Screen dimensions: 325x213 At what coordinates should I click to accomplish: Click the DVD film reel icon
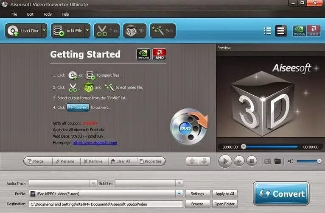click(189, 127)
